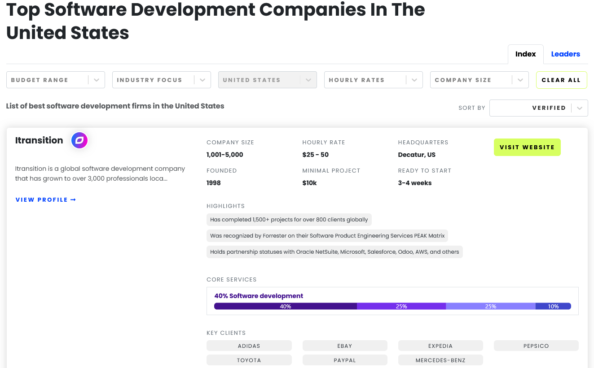Click the Toyota key client tag
This screenshot has width=594, height=368.
[x=249, y=360]
